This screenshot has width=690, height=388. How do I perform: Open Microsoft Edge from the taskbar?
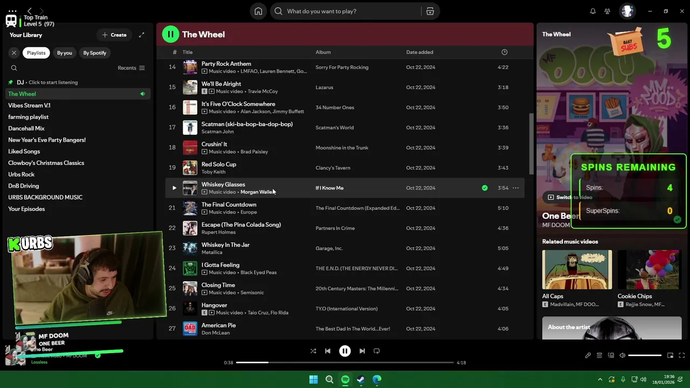tap(377, 379)
